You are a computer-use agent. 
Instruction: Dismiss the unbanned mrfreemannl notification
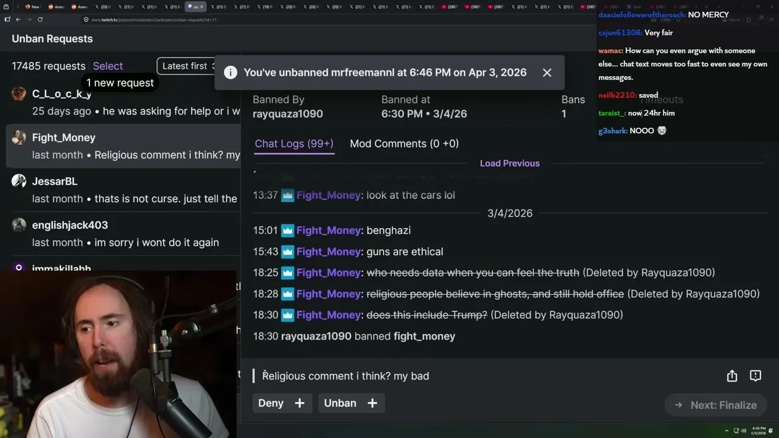(x=547, y=72)
